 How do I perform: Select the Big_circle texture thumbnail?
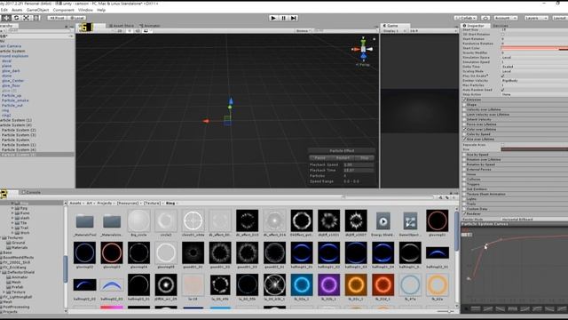(138, 220)
